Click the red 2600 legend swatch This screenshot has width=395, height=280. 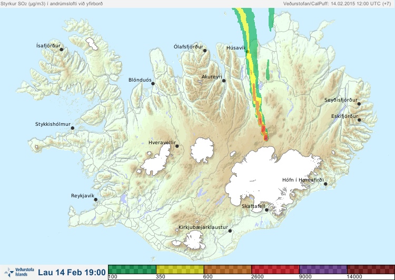pyautogui.click(x=275, y=269)
